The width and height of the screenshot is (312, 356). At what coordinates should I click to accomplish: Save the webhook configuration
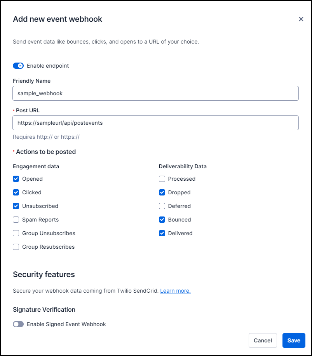[x=294, y=340]
